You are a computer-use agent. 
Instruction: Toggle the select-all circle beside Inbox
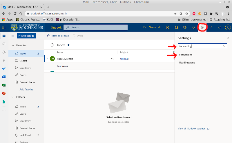(x=52, y=45)
